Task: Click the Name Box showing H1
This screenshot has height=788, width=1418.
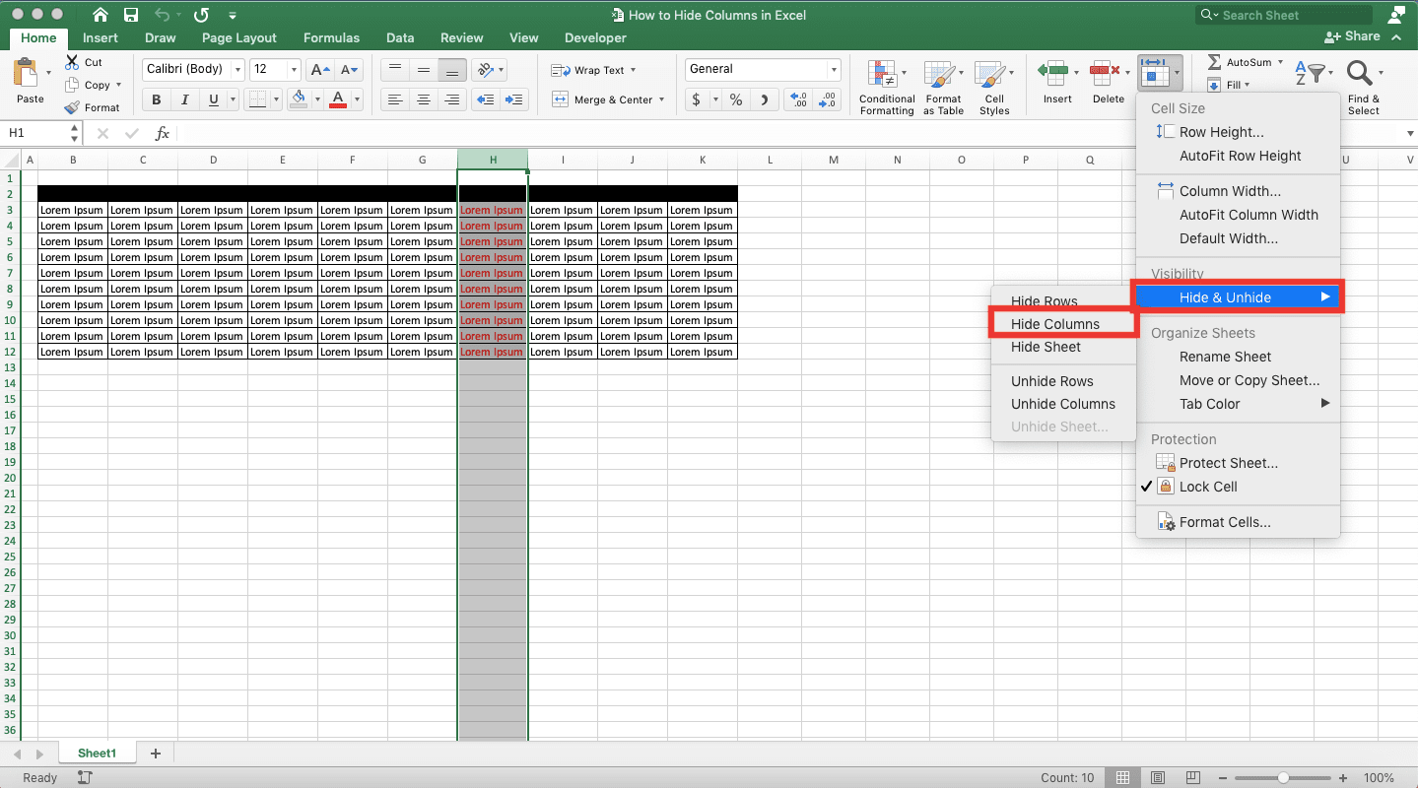Action: (35, 132)
